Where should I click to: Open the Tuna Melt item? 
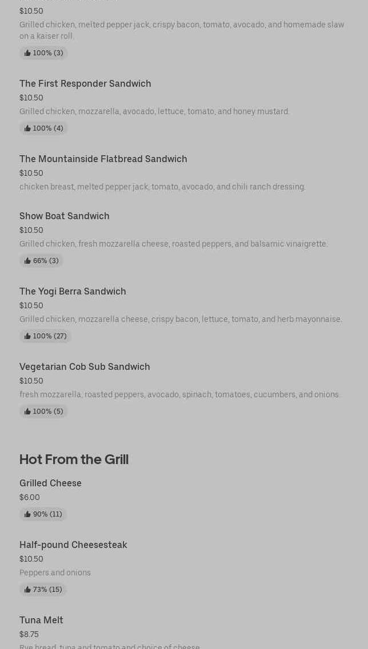point(41,620)
